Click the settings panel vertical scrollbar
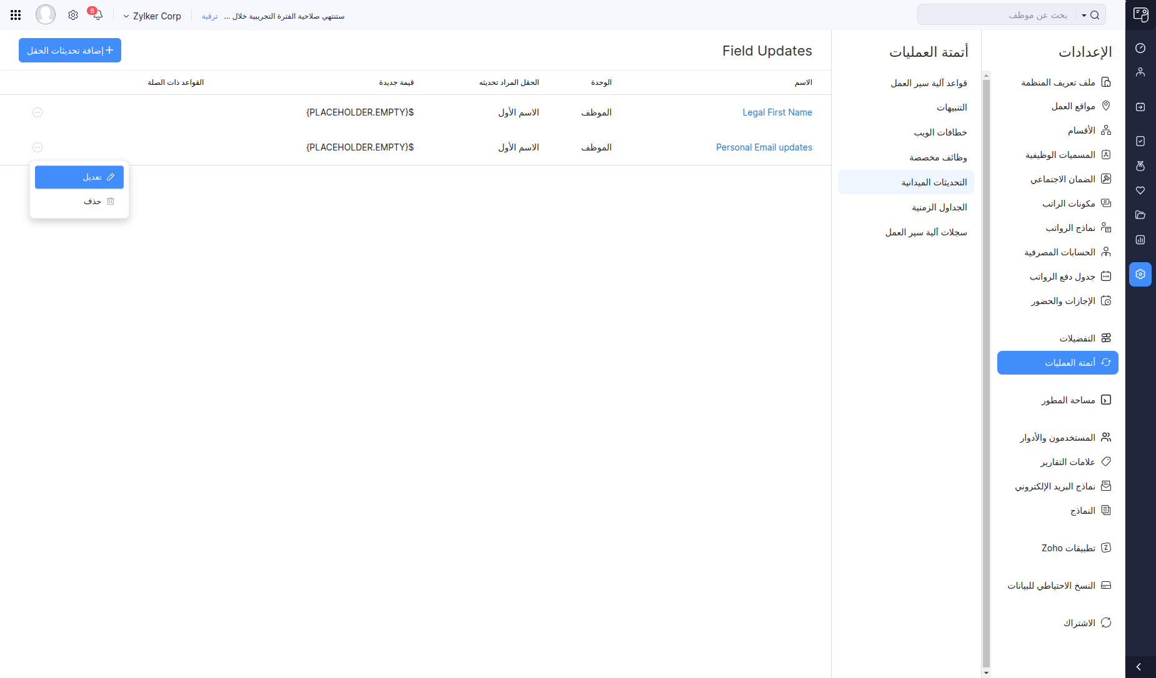Image resolution: width=1156 pixels, height=678 pixels. pos(986,375)
